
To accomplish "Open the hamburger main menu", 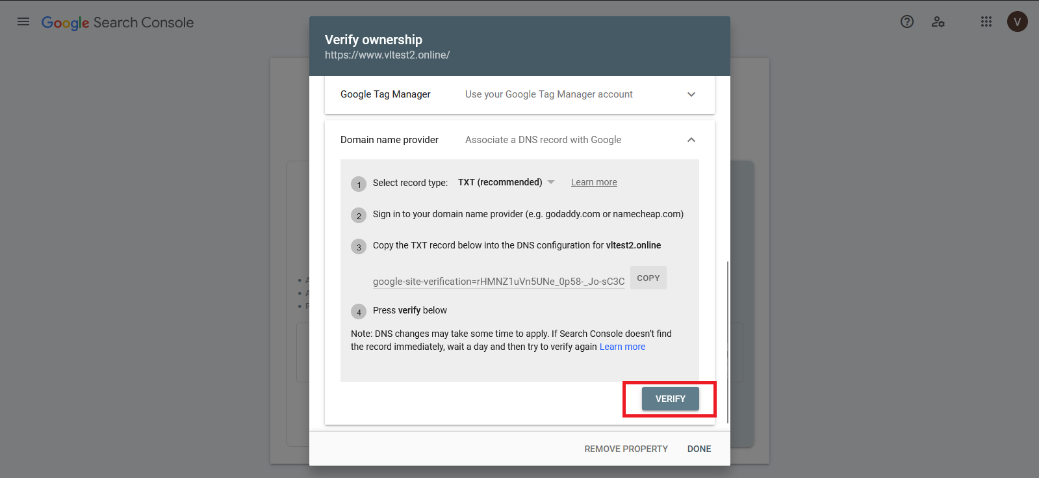I will tap(23, 21).
